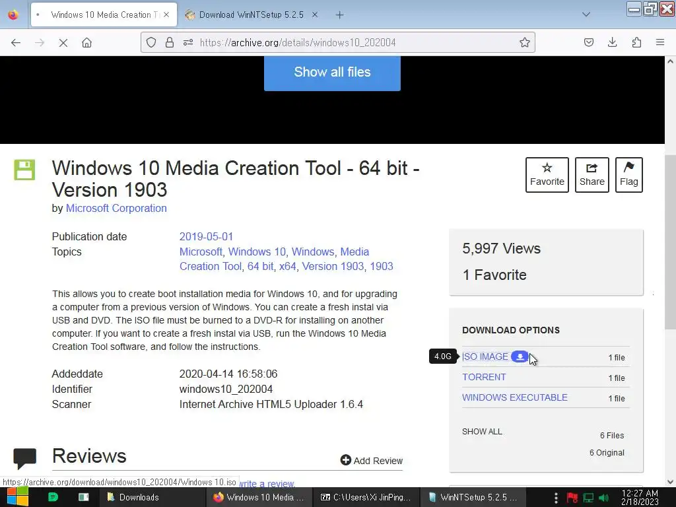Open the 64 bit topic link
The height and width of the screenshot is (507, 676).
coord(260,267)
